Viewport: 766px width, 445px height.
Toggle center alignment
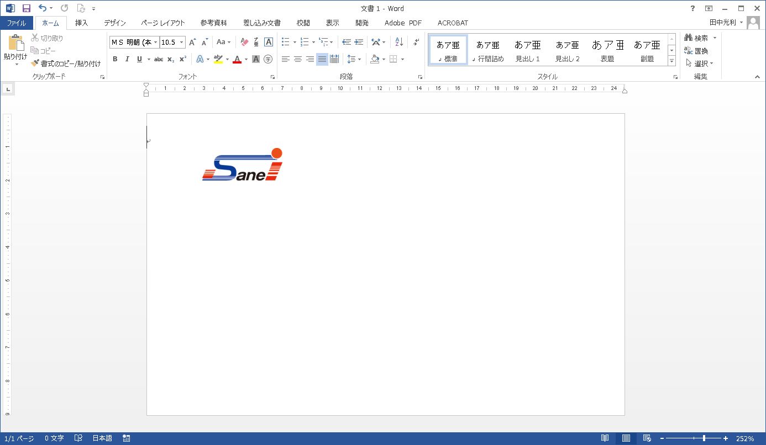point(298,59)
